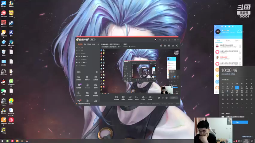Screen dimensions: 255x143
Task: Expand microphone options arrow in toolbar
Action: 146,98
